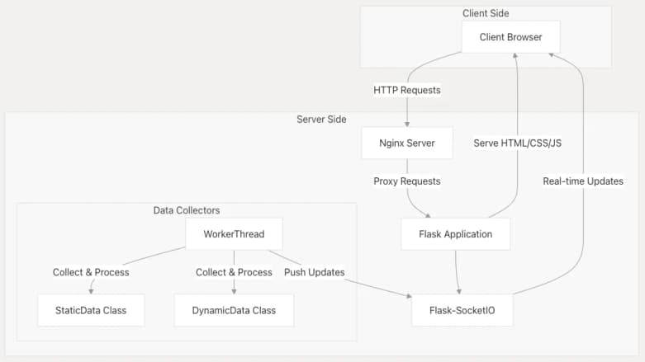The image size is (645, 362).
Task: Click the DynamicData Class box
Action: pyautogui.click(x=234, y=310)
